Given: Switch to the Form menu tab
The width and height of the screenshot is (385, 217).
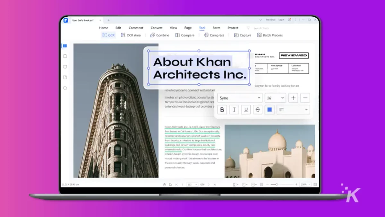Looking at the screenshot, I should [x=217, y=28].
